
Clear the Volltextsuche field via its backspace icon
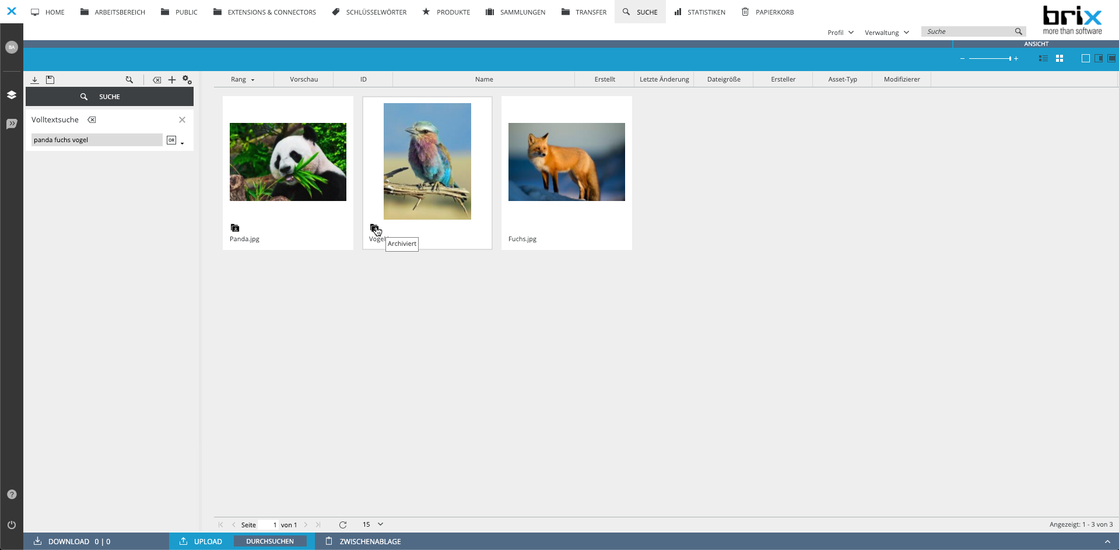(x=92, y=119)
